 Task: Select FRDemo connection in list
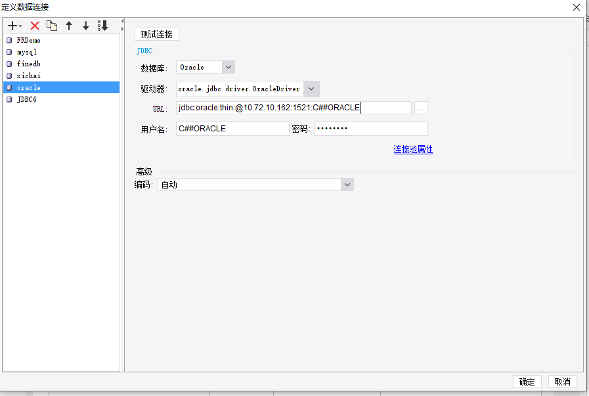pyautogui.click(x=62, y=40)
